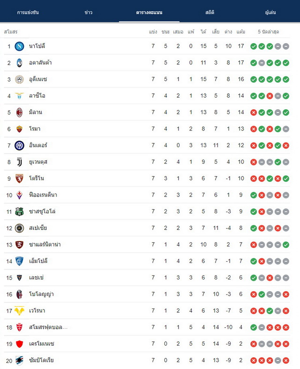Click the AC Milan club crest

click(19, 113)
